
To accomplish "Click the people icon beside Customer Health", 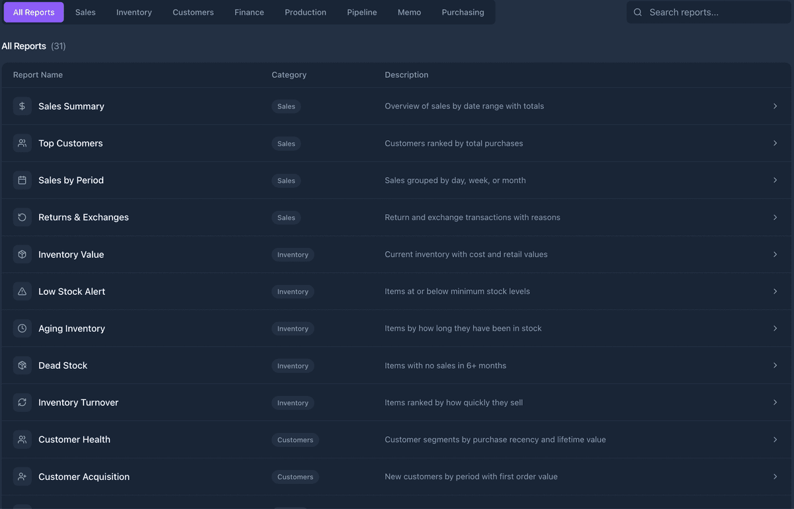I will coord(22,439).
